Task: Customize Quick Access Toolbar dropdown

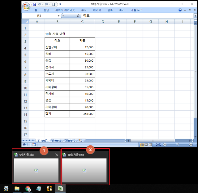Action: click(x=60, y=4)
